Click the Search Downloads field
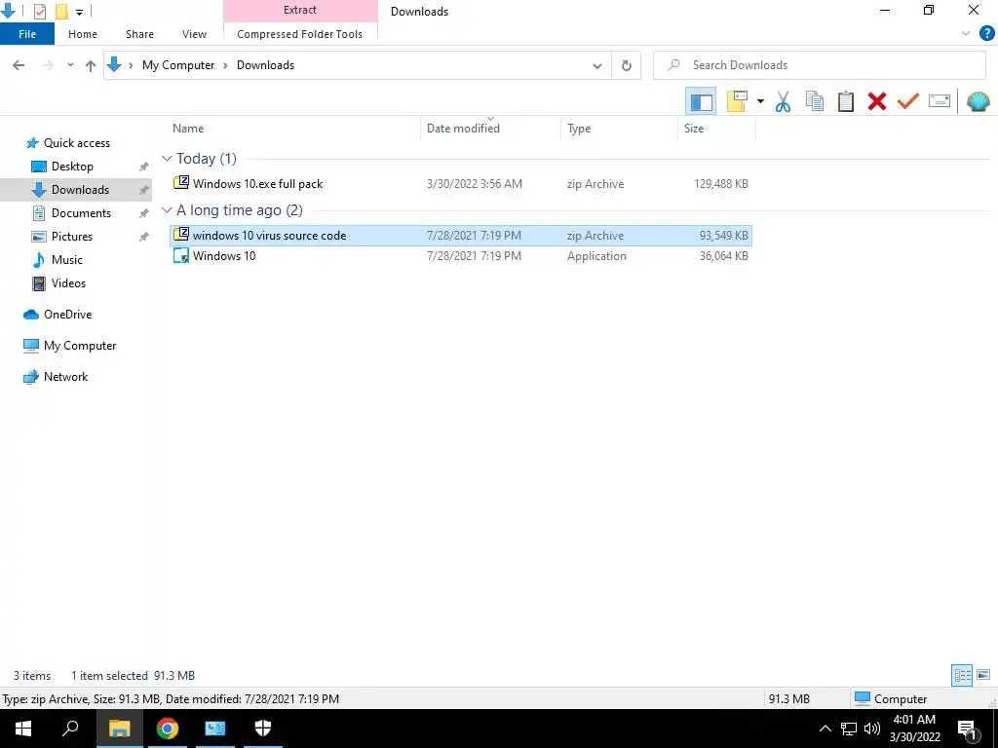Screen dimensions: 998x748 pos(819,65)
